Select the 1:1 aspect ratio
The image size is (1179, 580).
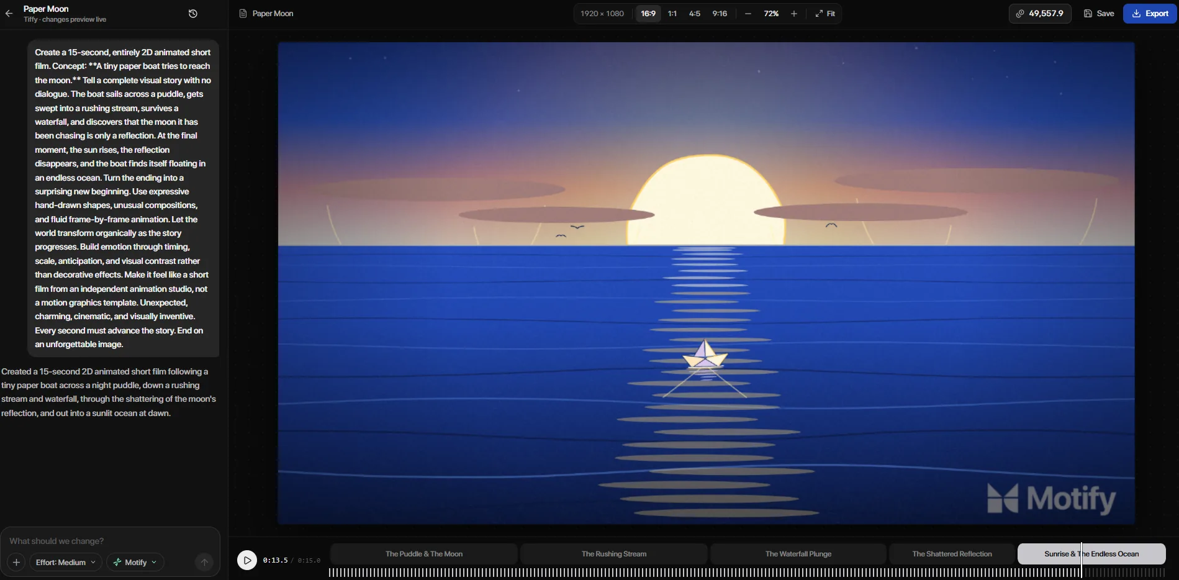point(672,14)
